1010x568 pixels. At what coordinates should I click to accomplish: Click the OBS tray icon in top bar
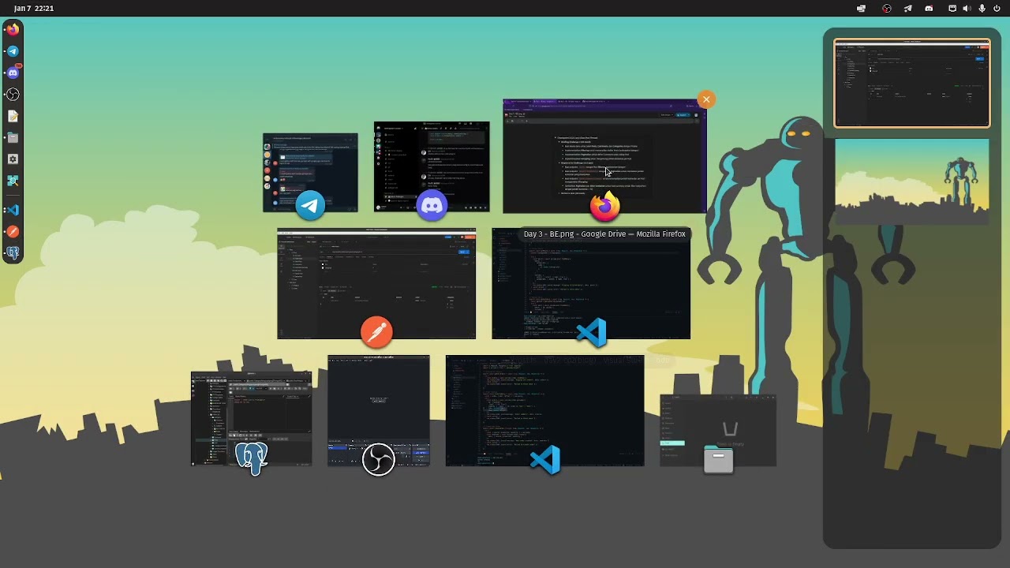(x=887, y=8)
